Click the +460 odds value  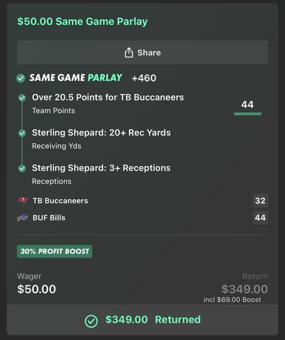[144, 78]
